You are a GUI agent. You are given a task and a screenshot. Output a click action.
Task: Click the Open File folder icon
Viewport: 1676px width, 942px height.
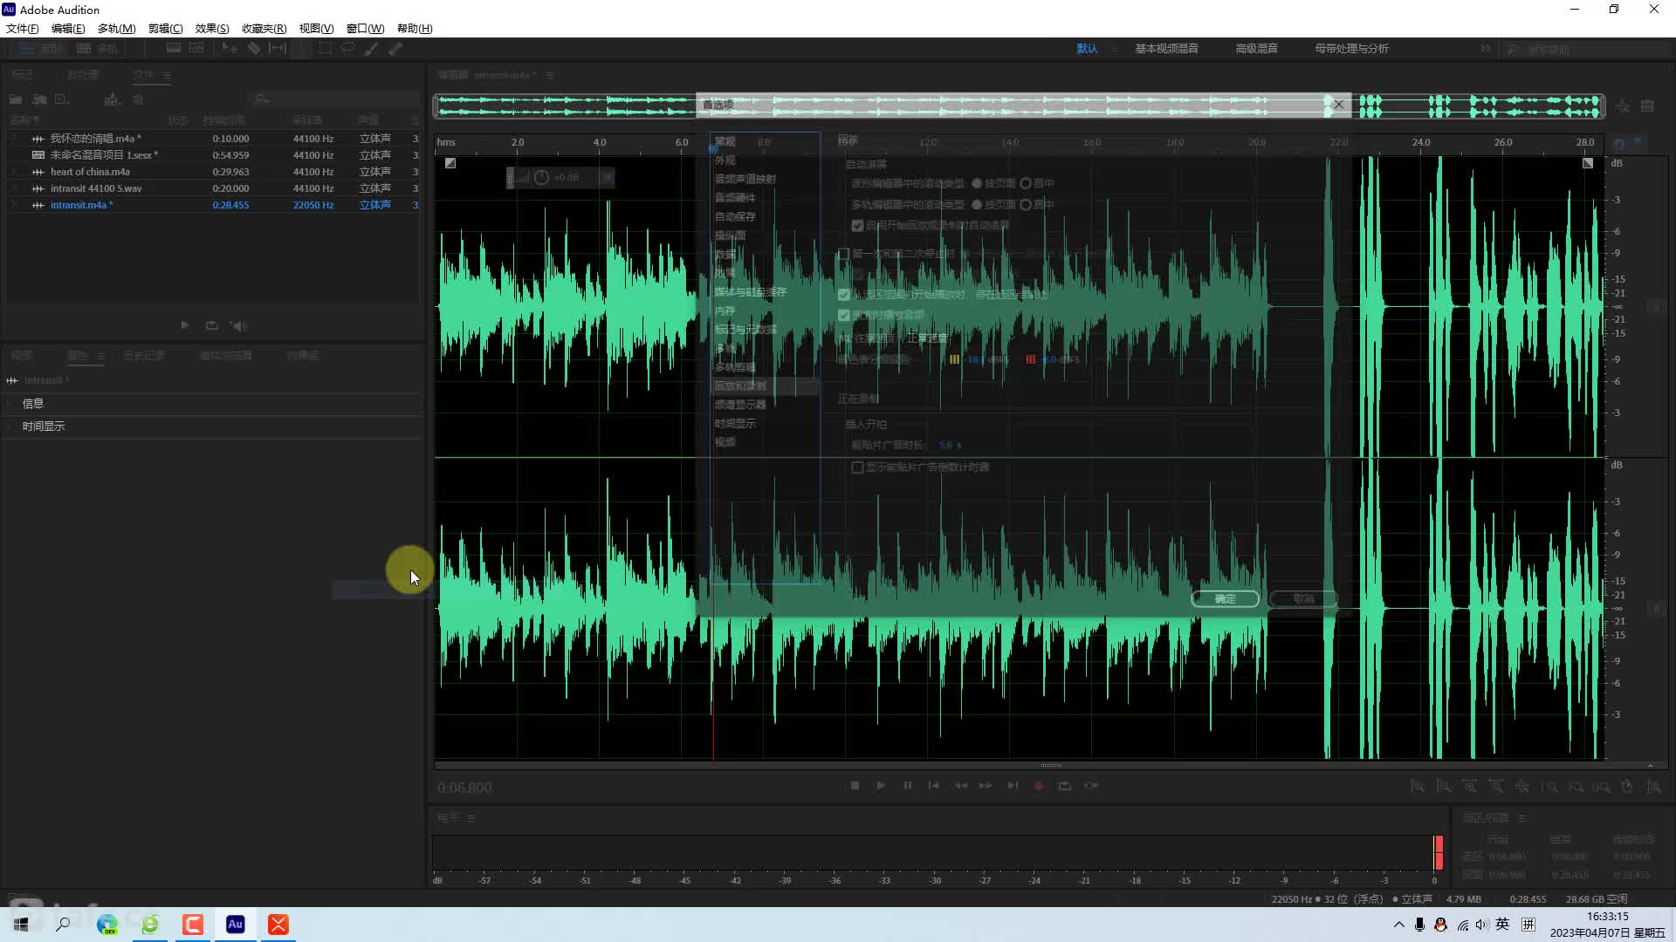[16, 99]
